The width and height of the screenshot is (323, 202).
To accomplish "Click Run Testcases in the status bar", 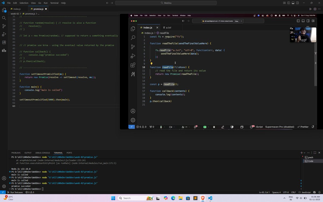I will coord(15,192).
